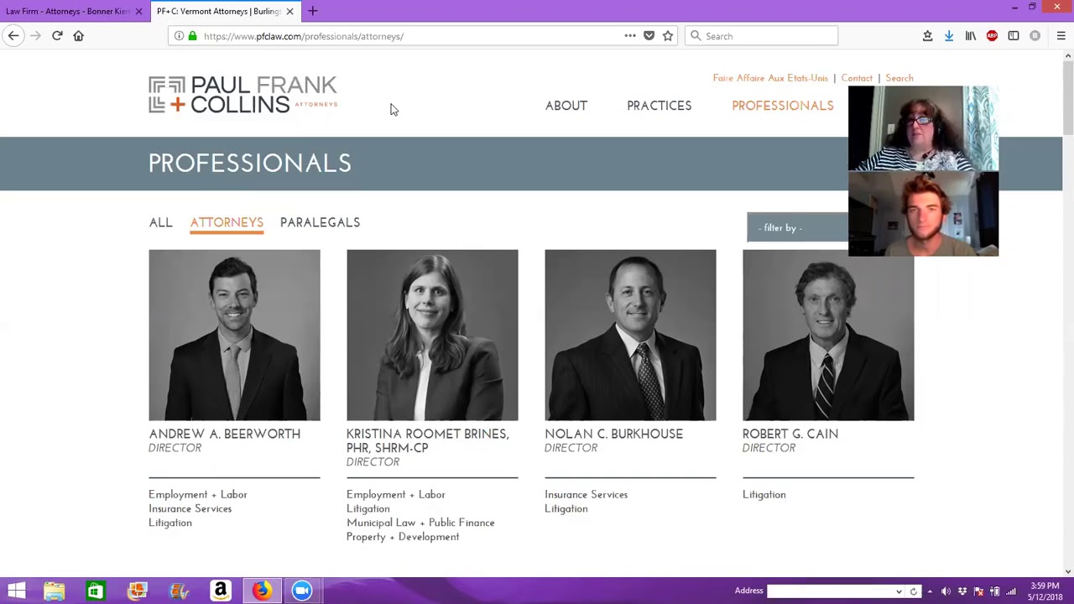Screen dimensions: 1074x604
Task: Show bookmarks menu star-tray icon
Action: [927, 36]
